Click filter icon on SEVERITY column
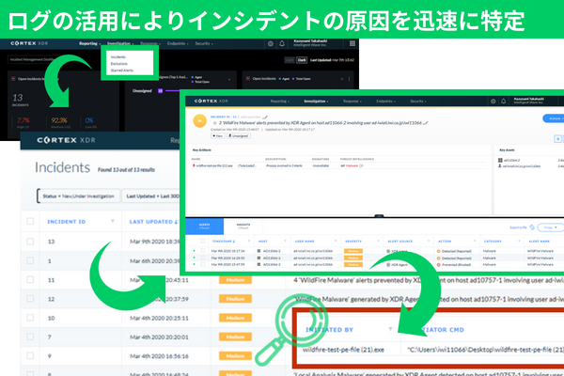The height and width of the screenshot is (376, 564). coord(378,241)
